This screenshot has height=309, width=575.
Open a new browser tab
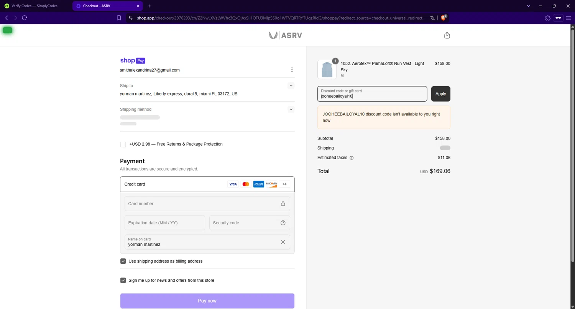149,6
